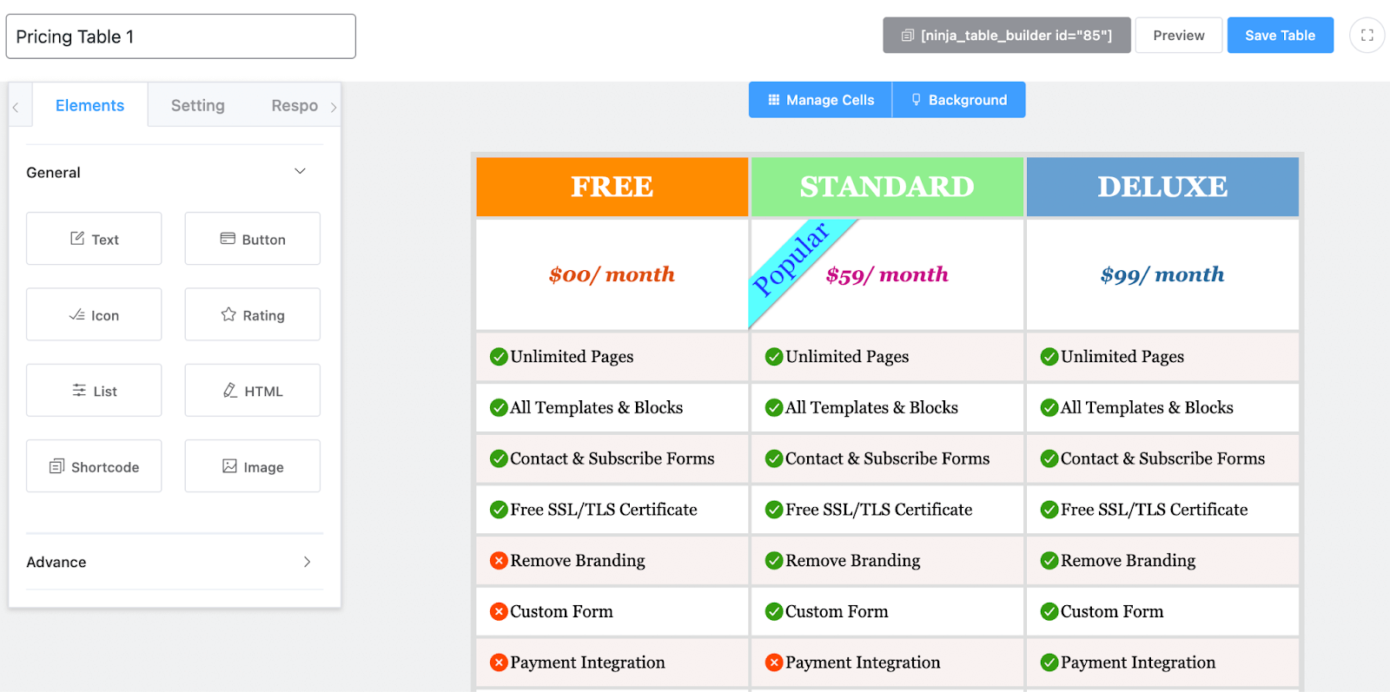Save the table with Save Table

[x=1281, y=36]
